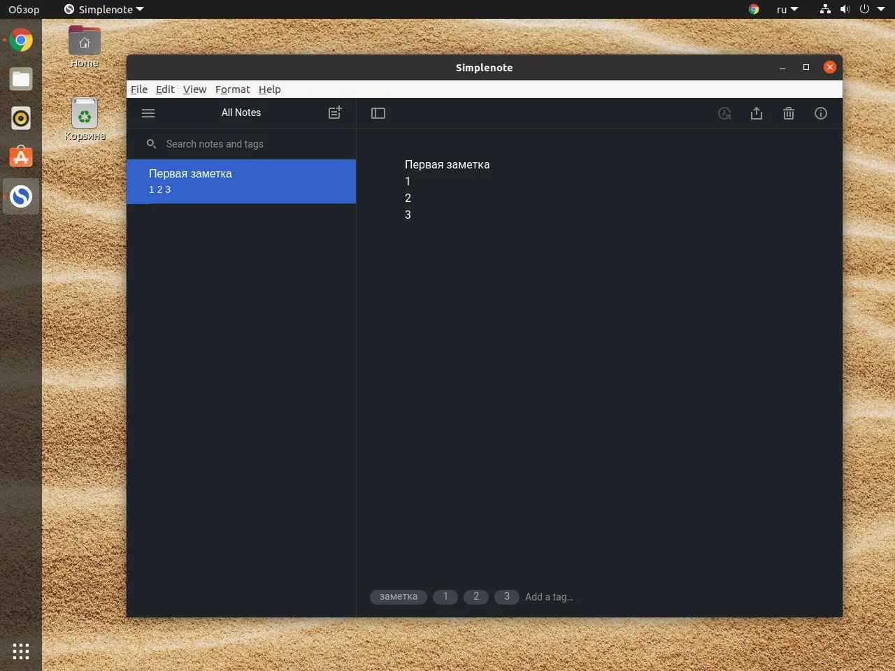Open Files manager from the dock
The height and width of the screenshot is (671, 895).
[x=21, y=79]
